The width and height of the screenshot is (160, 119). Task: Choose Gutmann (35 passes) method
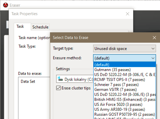(x=125, y=70)
